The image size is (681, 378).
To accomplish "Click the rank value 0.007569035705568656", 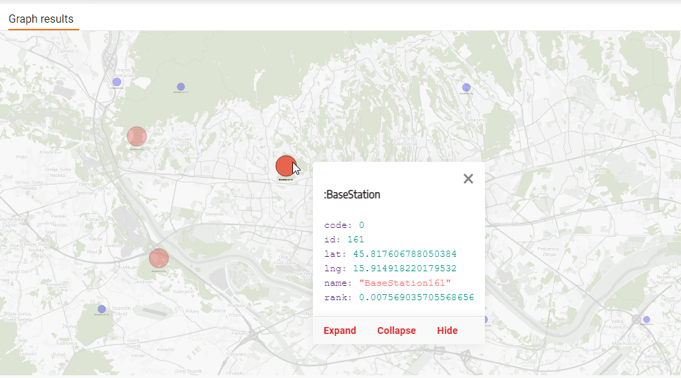I will point(416,297).
